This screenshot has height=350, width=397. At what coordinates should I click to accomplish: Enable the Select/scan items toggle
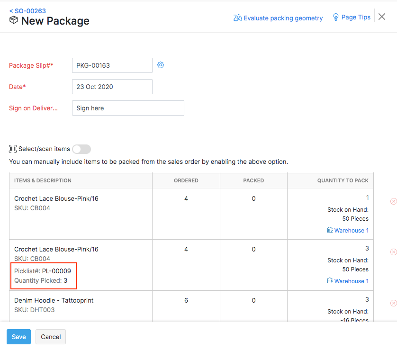81,149
